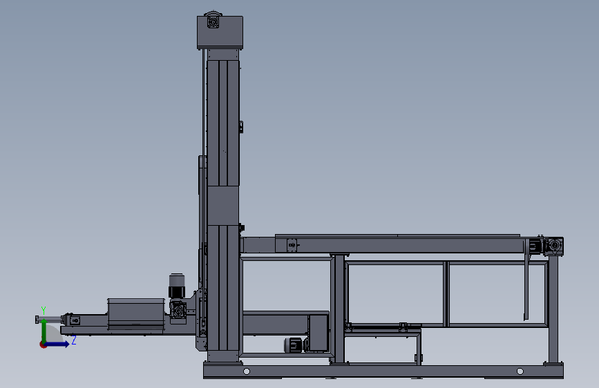
Task: Select the rightmost vertical support leg
Action: tap(553, 309)
